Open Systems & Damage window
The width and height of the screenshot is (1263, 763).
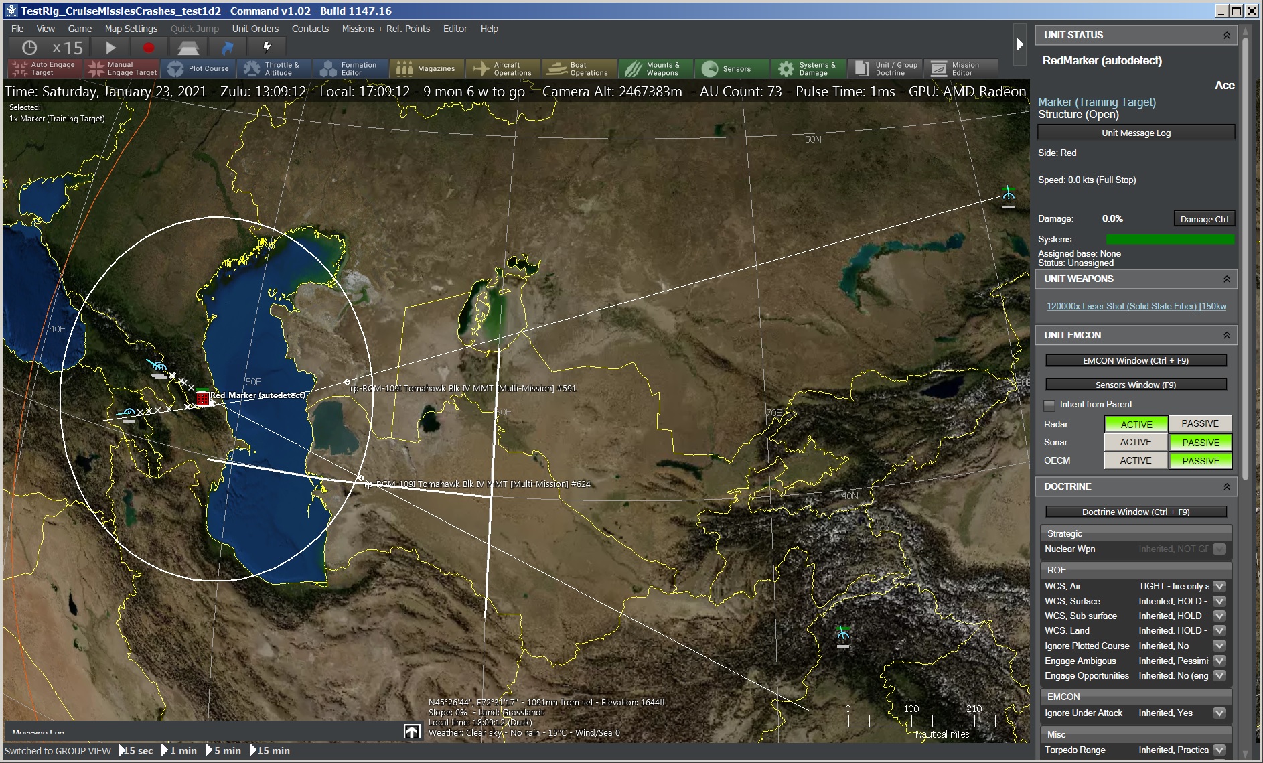point(809,68)
